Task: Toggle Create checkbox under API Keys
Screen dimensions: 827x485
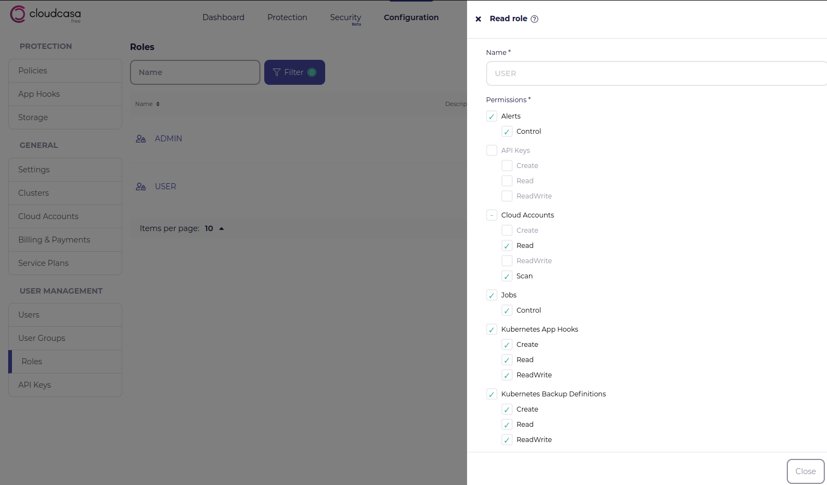Action: (x=507, y=166)
